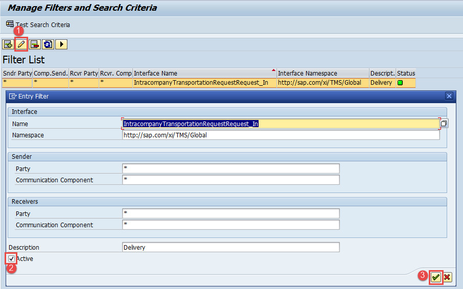The image size is (463, 289).
Task: Confirm entry with green checkmark button
Action: (x=435, y=277)
